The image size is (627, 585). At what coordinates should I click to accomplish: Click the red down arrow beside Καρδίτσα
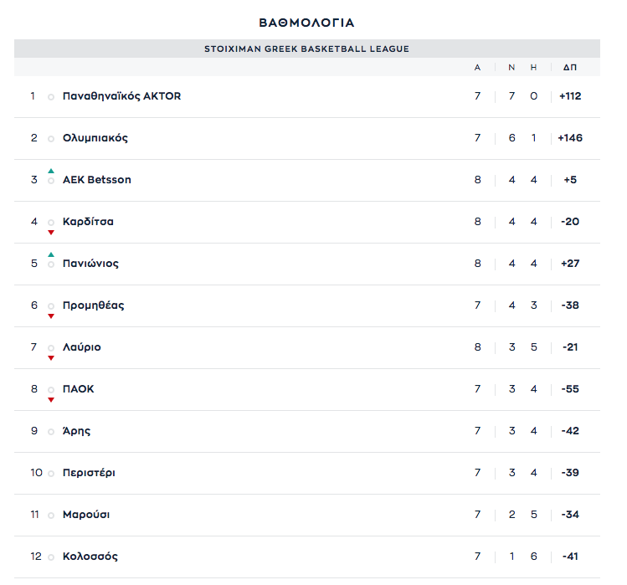pos(51,232)
